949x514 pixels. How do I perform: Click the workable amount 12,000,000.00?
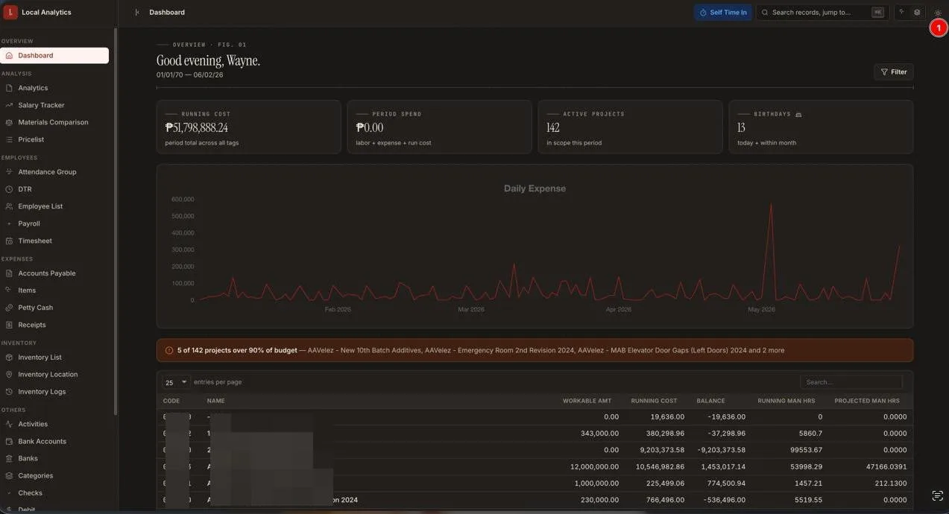pos(594,467)
